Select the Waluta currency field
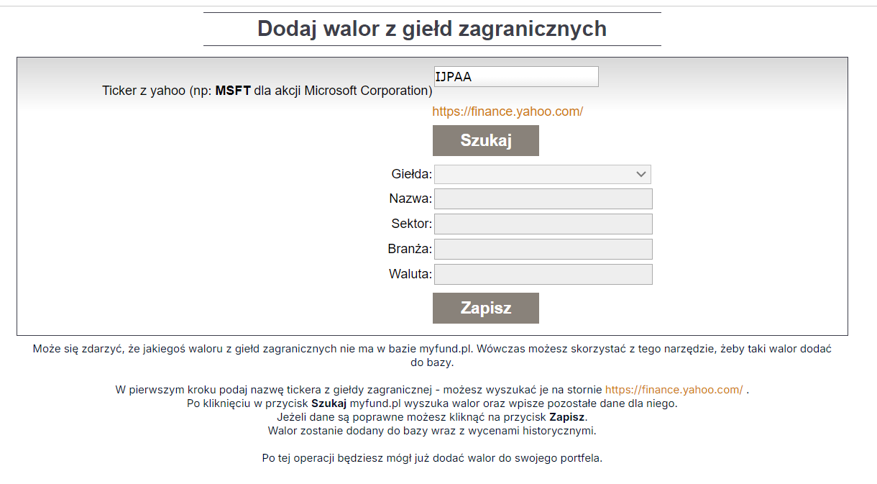Image resolution: width=877 pixels, height=484 pixels. coord(543,274)
